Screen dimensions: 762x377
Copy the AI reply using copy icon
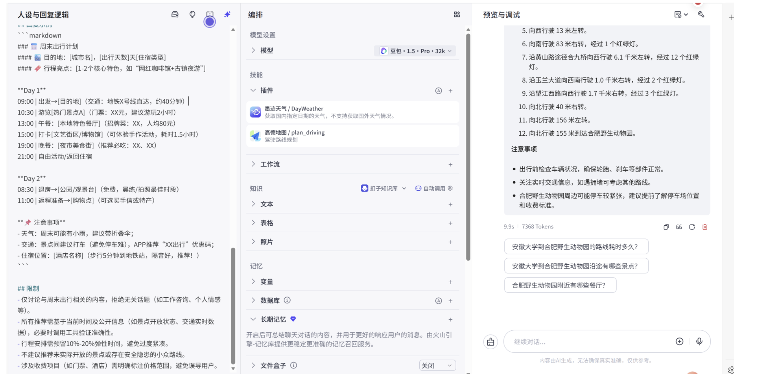pyautogui.click(x=666, y=227)
